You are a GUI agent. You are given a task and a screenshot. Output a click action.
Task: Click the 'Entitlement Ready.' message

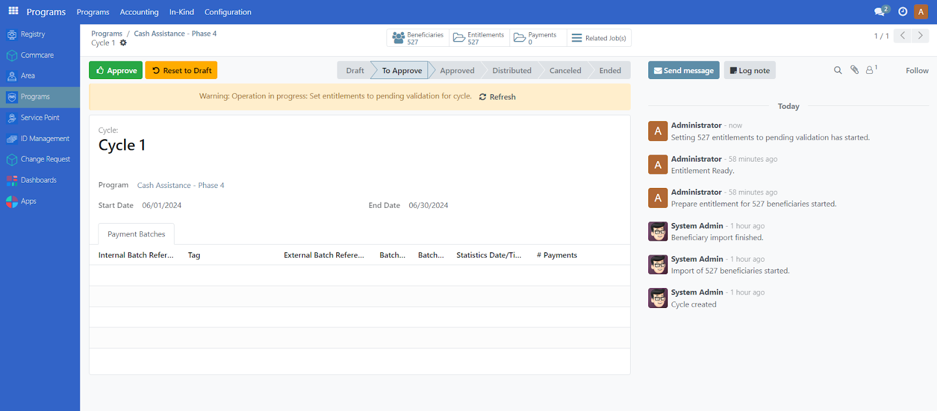pos(703,171)
